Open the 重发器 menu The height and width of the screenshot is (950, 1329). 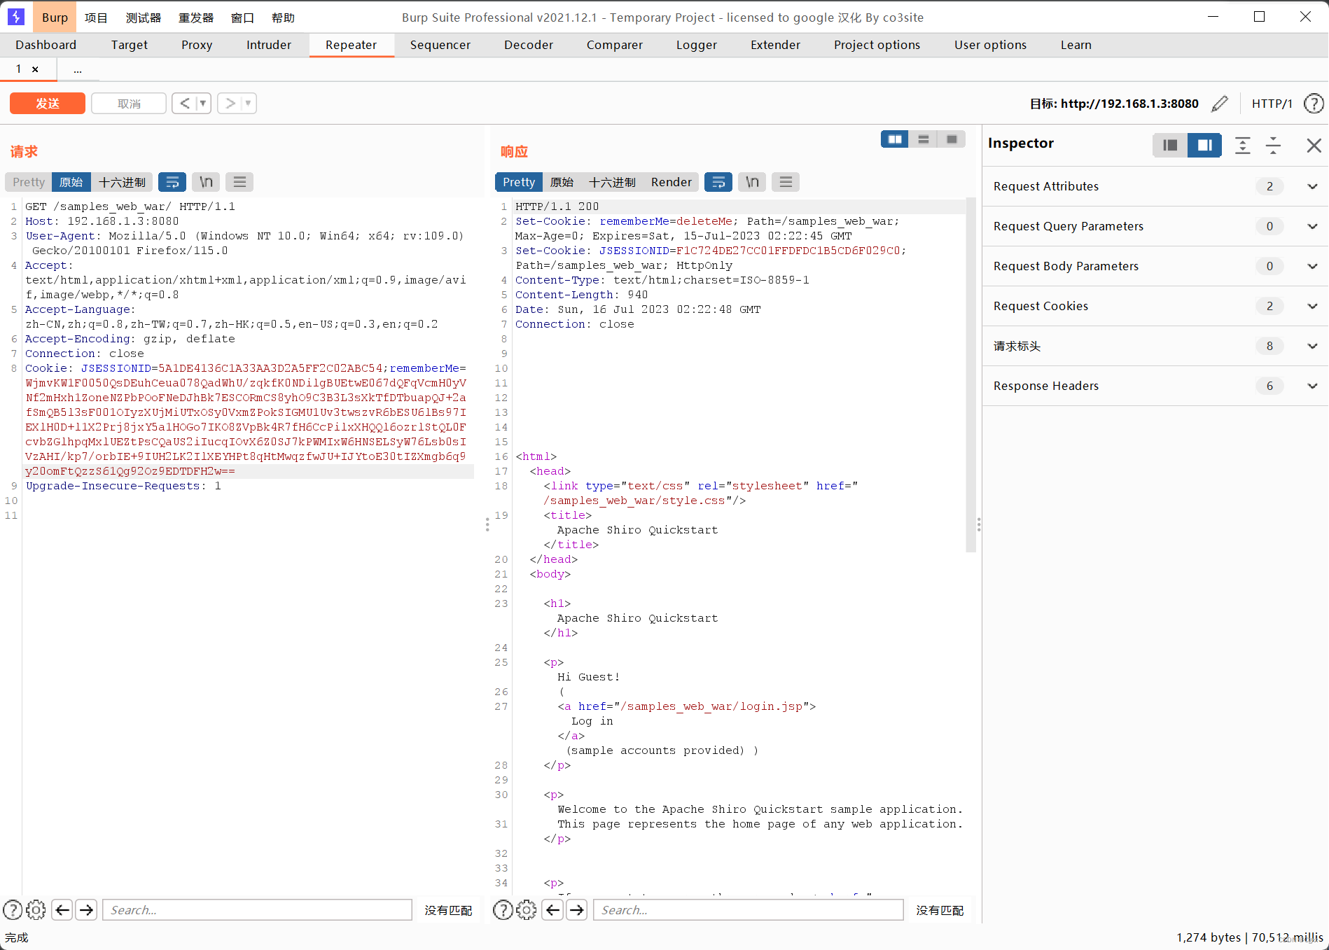pyautogui.click(x=196, y=18)
